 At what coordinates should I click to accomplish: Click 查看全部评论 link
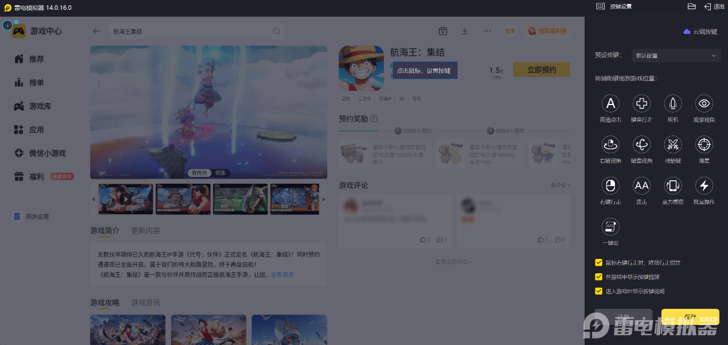click(x=454, y=262)
